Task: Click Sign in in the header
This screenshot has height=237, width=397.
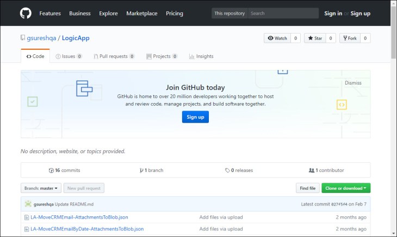Action: pyautogui.click(x=333, y=14)
